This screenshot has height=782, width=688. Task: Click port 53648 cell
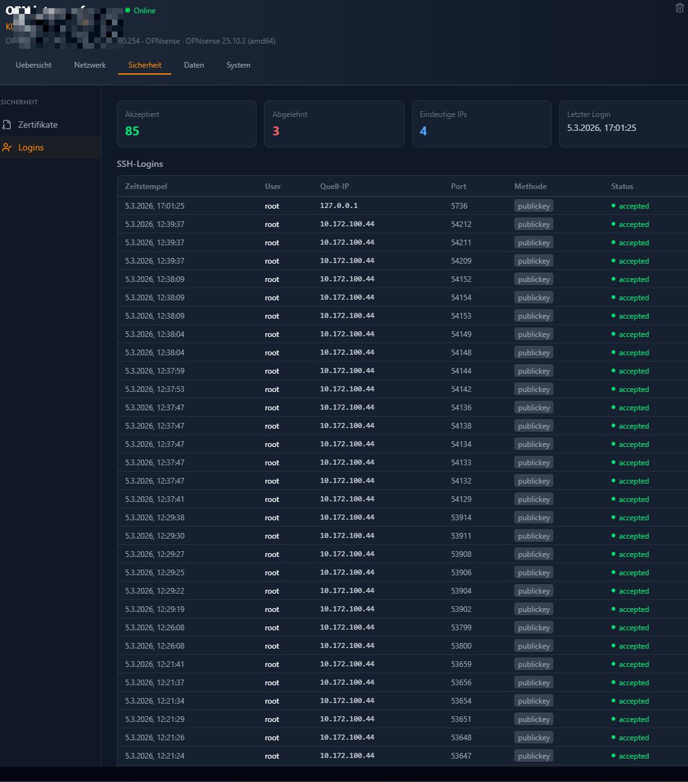pos(461,738)
